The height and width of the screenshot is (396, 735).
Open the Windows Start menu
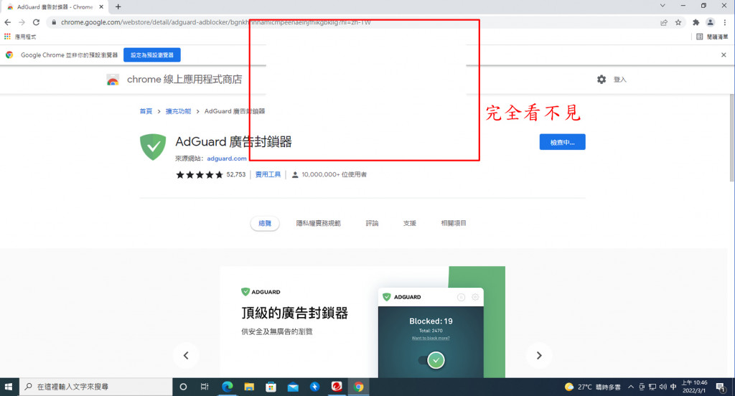(8, 387)
